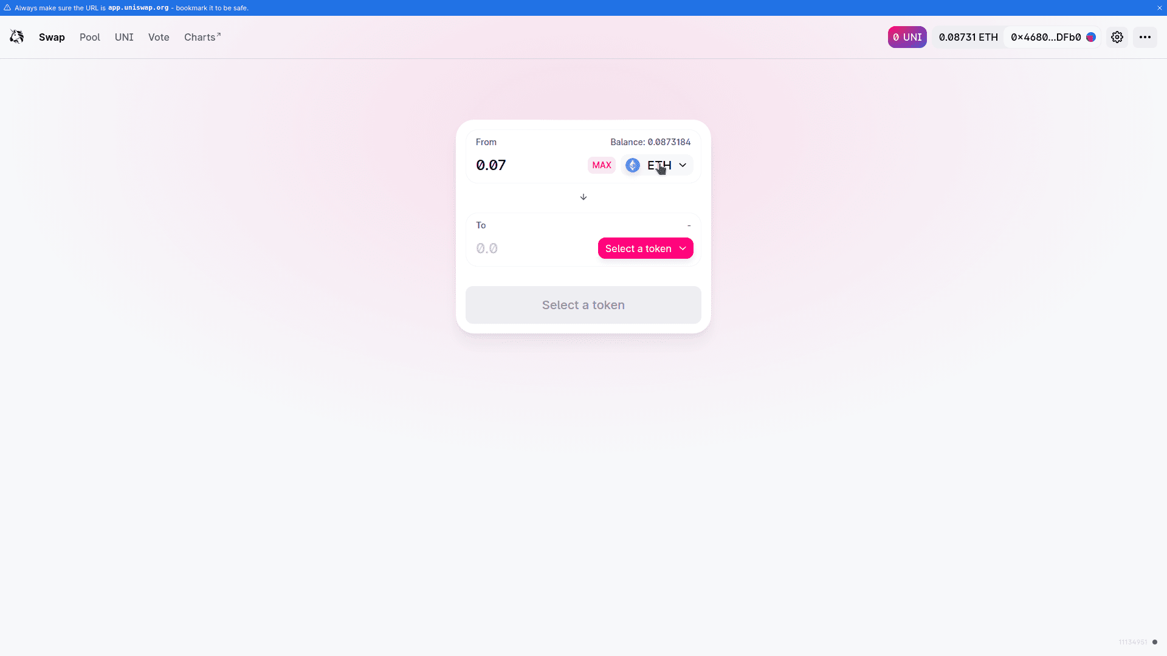Click the three-dot more options icon
Viewport: 1167px width, 656px height.
pos(1145,37)
